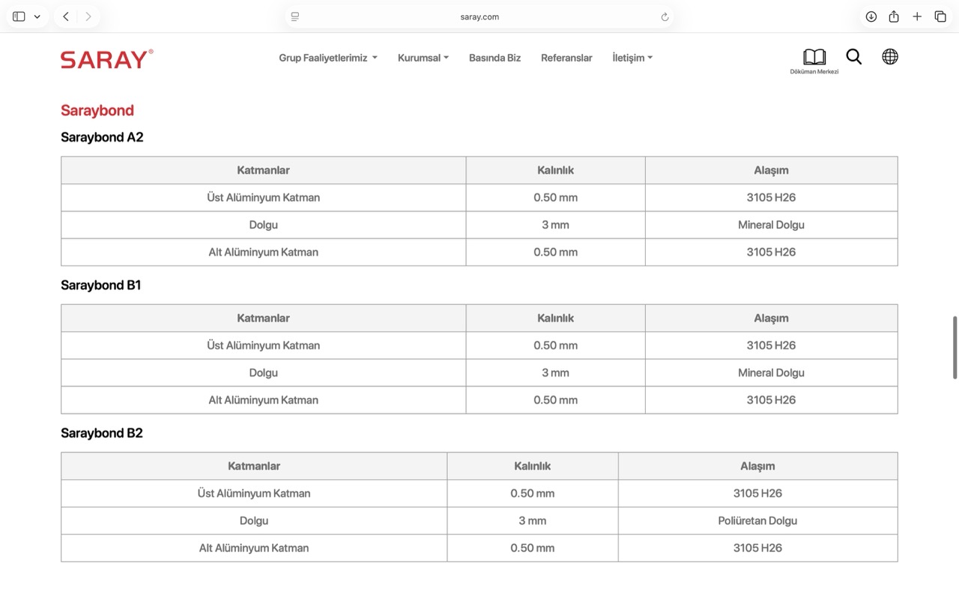Click the search magnifier icon
The width and height of the screenshot is (959, 602).
click(x=853, y=57)
